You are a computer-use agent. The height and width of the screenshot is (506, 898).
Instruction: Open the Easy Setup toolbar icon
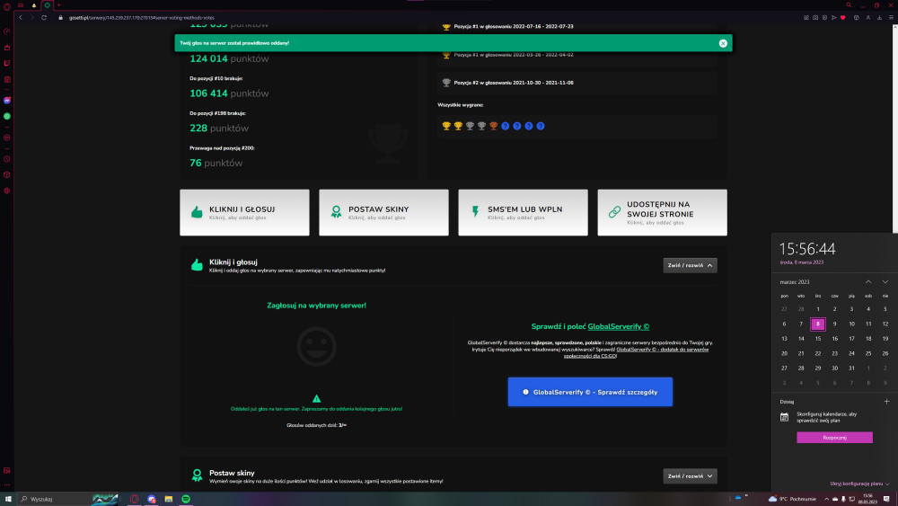[891, 18]
